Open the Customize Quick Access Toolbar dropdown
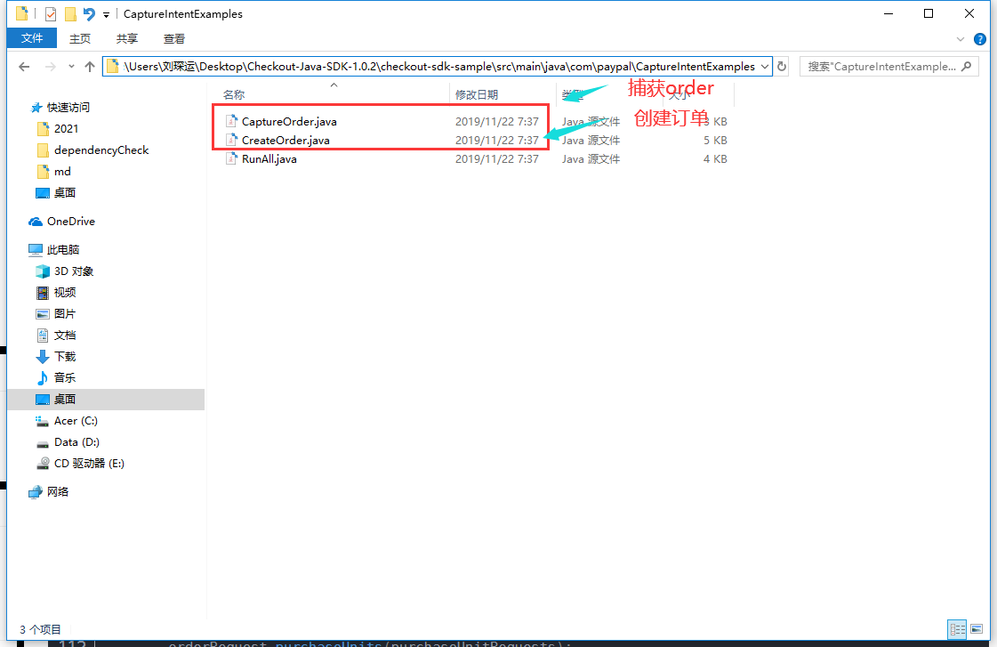 [106, 15]
